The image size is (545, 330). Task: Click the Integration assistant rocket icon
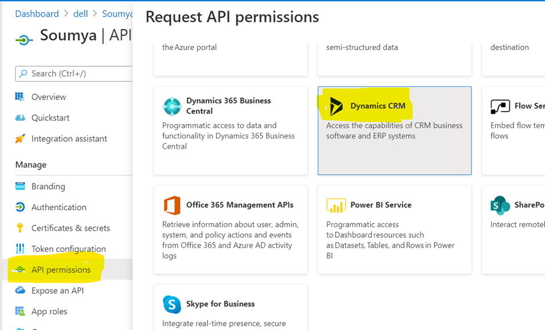(x=20, y=139)
